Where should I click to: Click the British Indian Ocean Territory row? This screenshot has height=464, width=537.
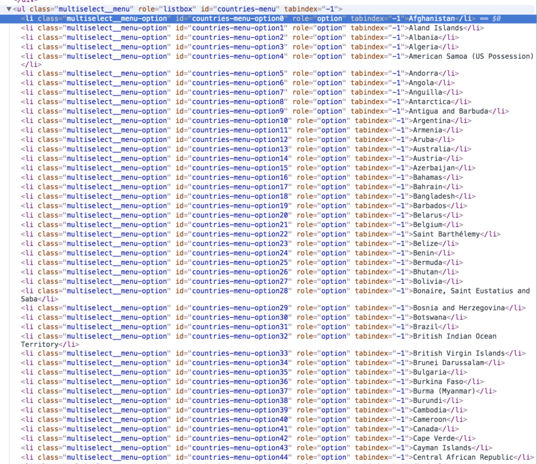coord(454,336)
